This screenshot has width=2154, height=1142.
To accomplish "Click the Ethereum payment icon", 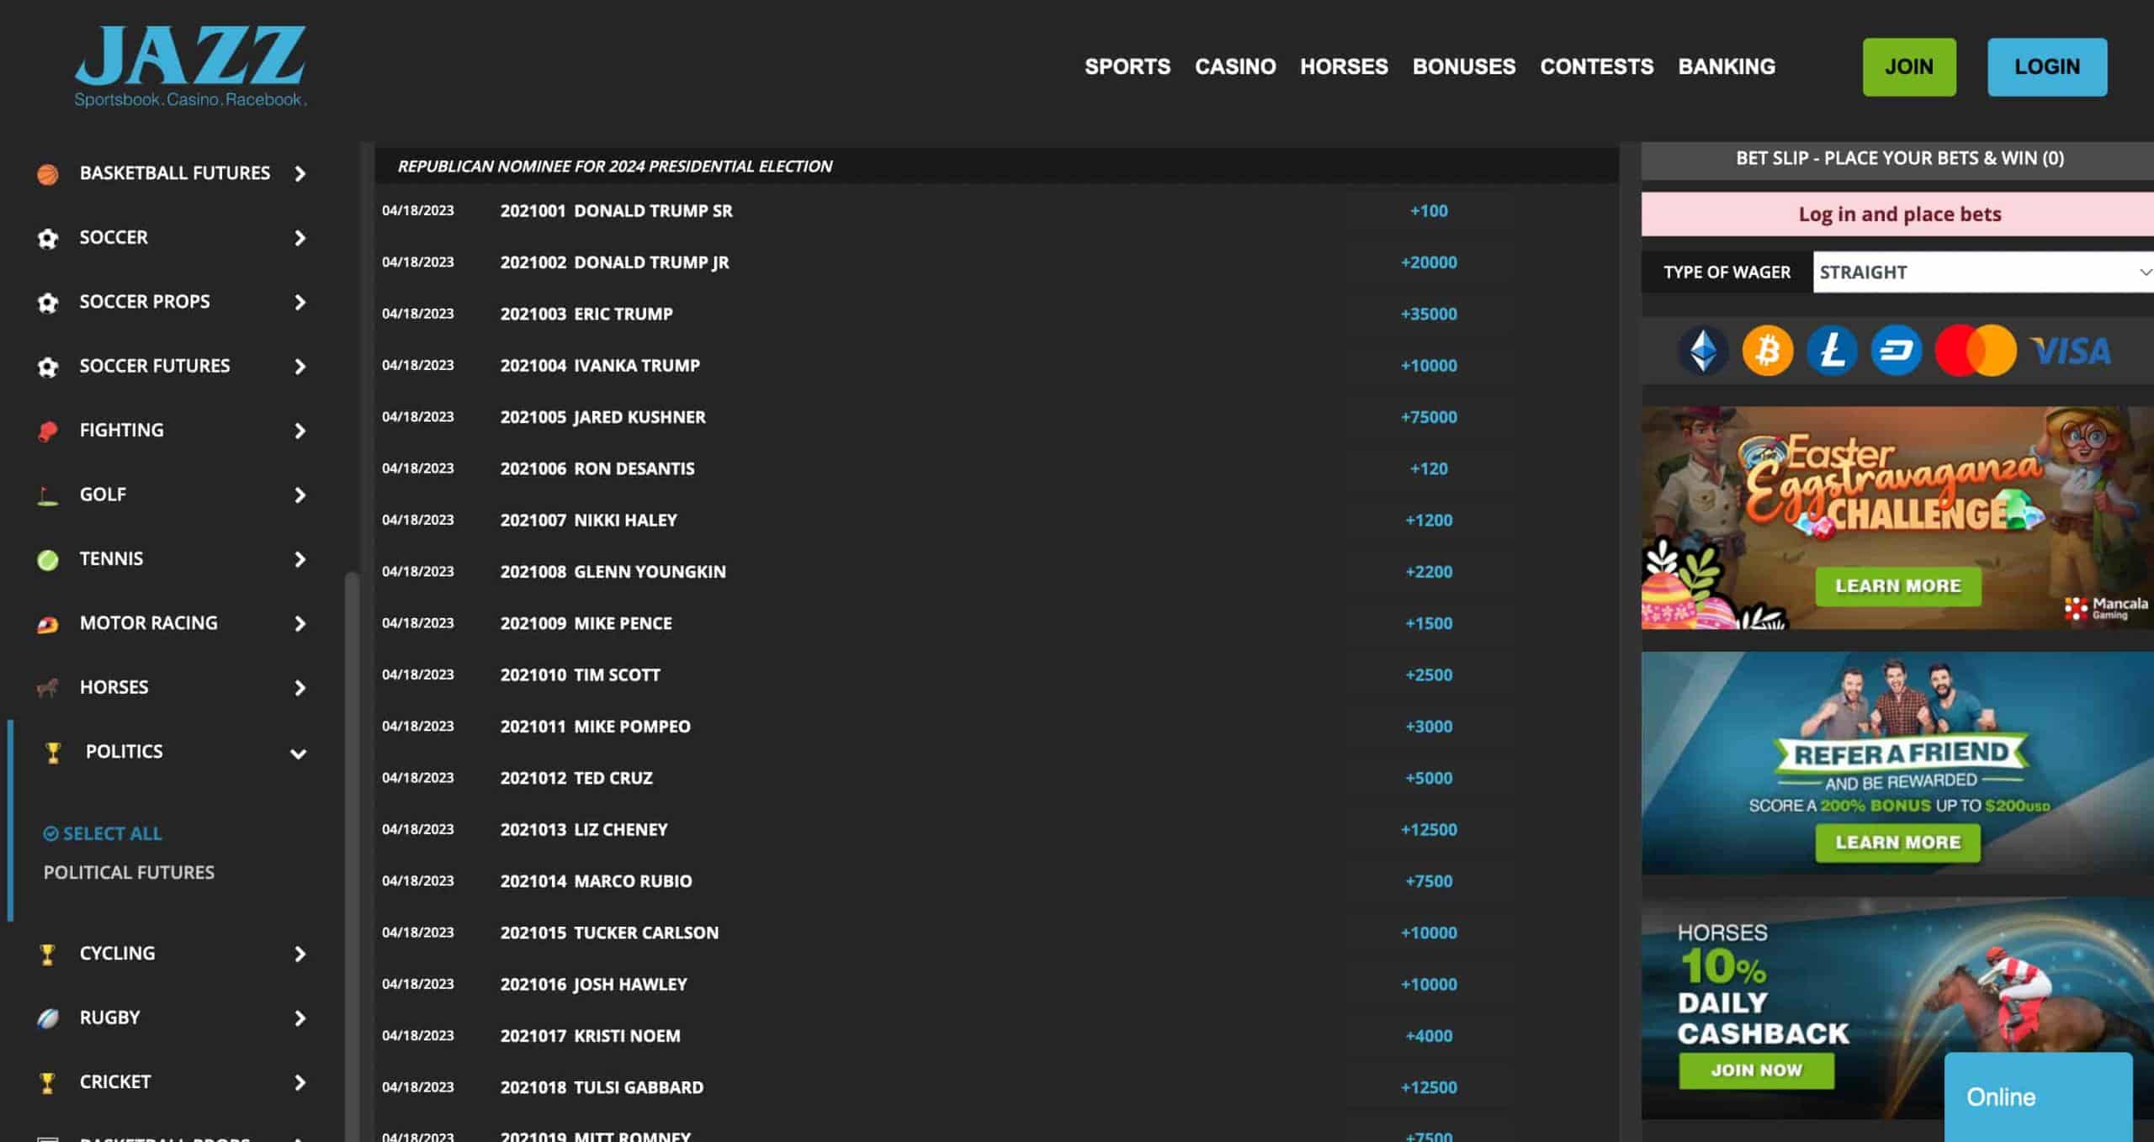I will pyautogui.click(x=1703, y=351).
